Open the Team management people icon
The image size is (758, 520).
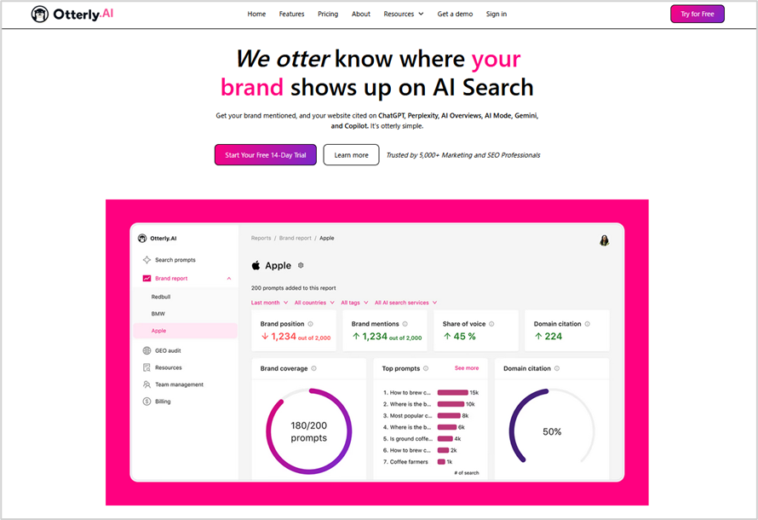(x=147, y=384)
